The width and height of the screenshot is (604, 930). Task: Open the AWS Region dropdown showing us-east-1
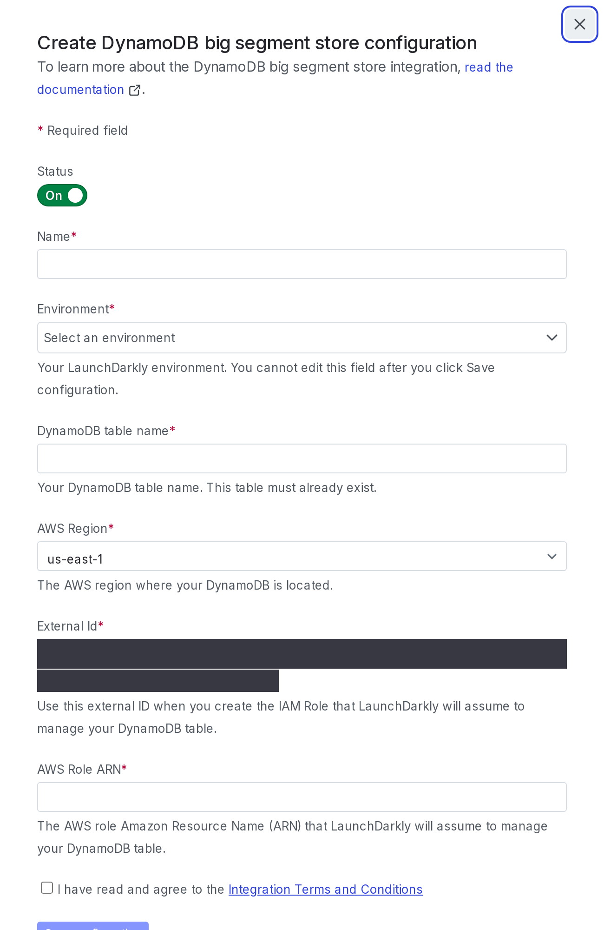point(302,556)
